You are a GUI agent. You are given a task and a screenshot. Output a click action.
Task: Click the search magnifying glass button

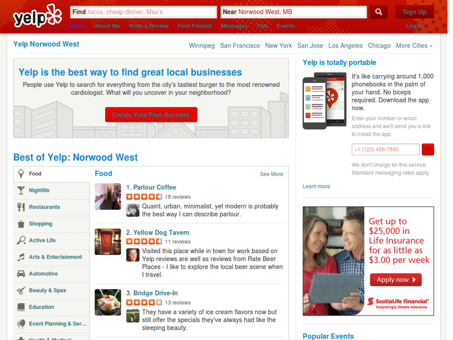(378, 12)
